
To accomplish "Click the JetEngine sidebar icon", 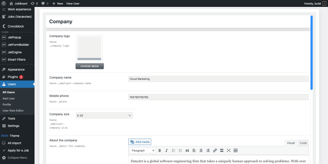I will tap(4, 52).
